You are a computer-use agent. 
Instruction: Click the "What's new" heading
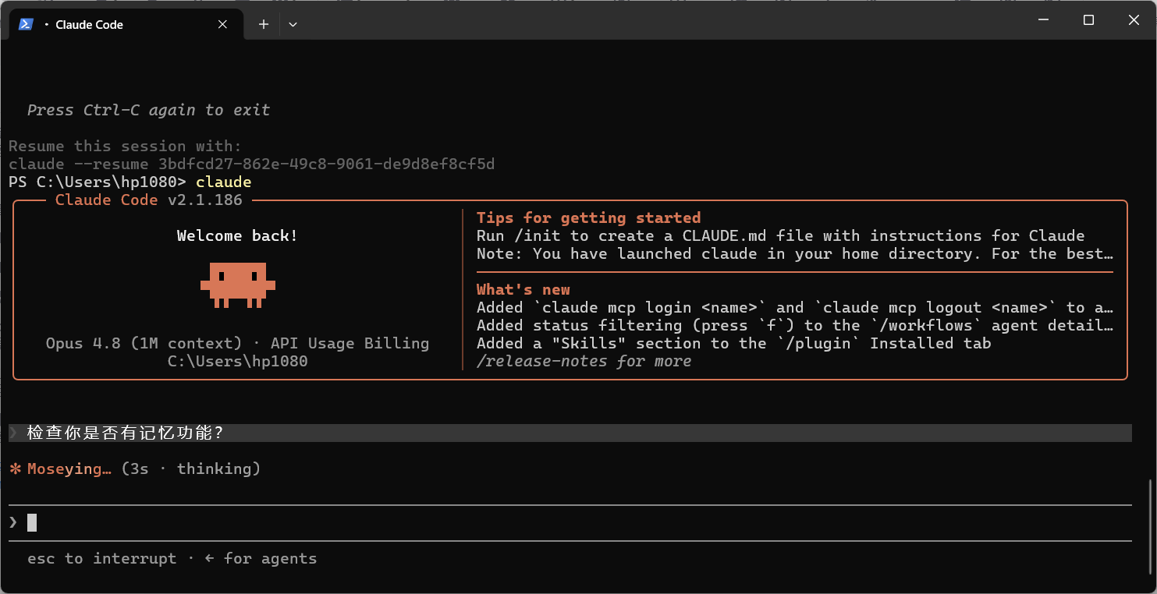pyautogui.click(x=523, y=290)
